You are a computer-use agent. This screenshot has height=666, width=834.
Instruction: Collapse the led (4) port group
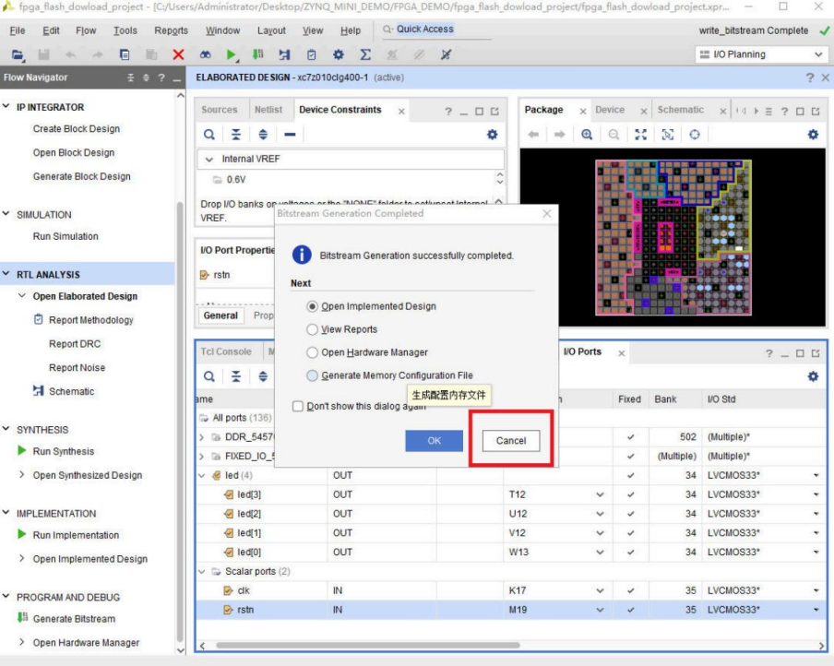(x=202, y=476)
